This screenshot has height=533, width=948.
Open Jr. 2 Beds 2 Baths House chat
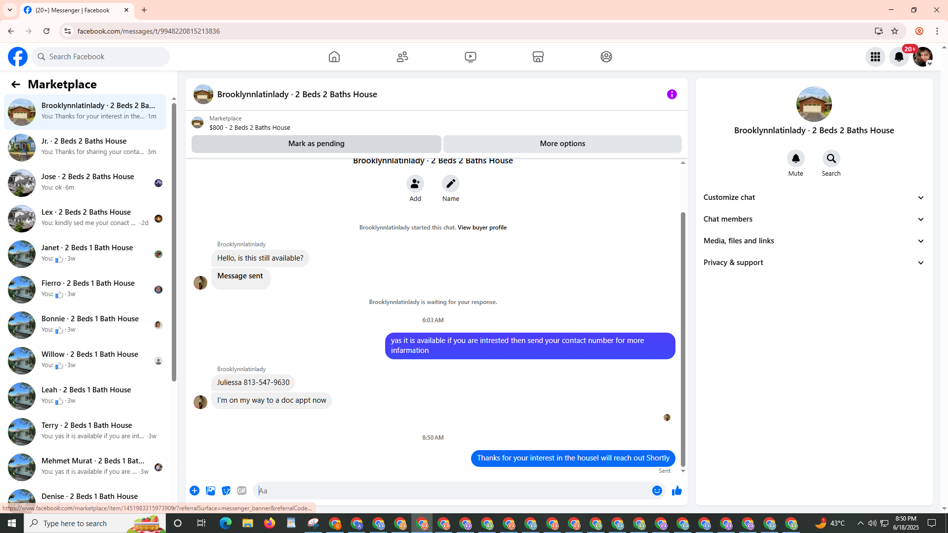pyautogui.click(x=85, y=147)
